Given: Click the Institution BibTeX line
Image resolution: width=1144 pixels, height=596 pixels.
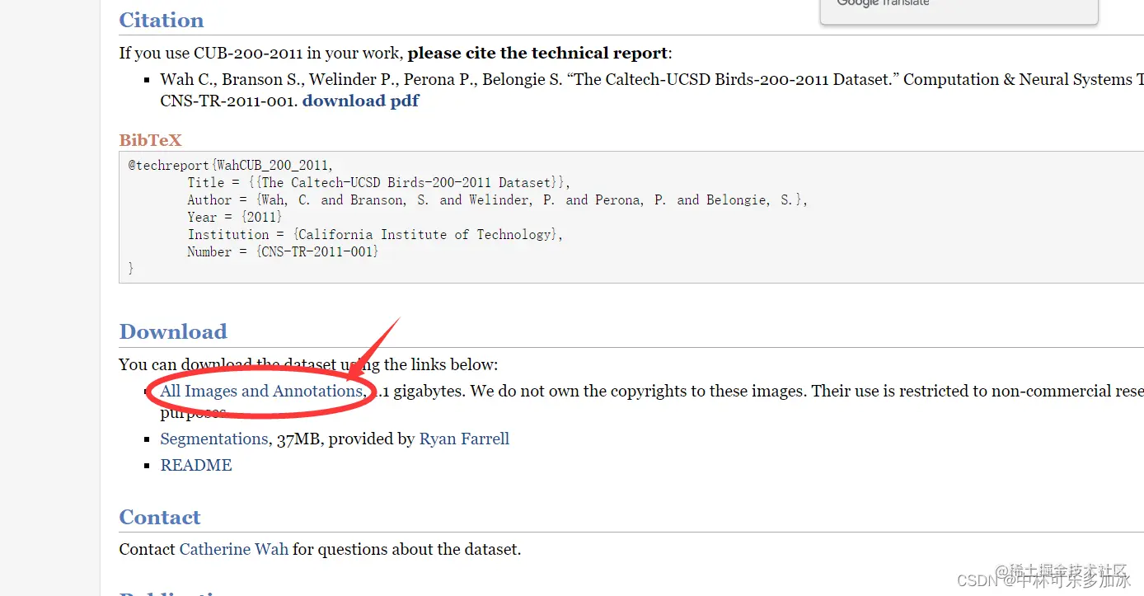Looking at the screenshot, I should 375,234.
